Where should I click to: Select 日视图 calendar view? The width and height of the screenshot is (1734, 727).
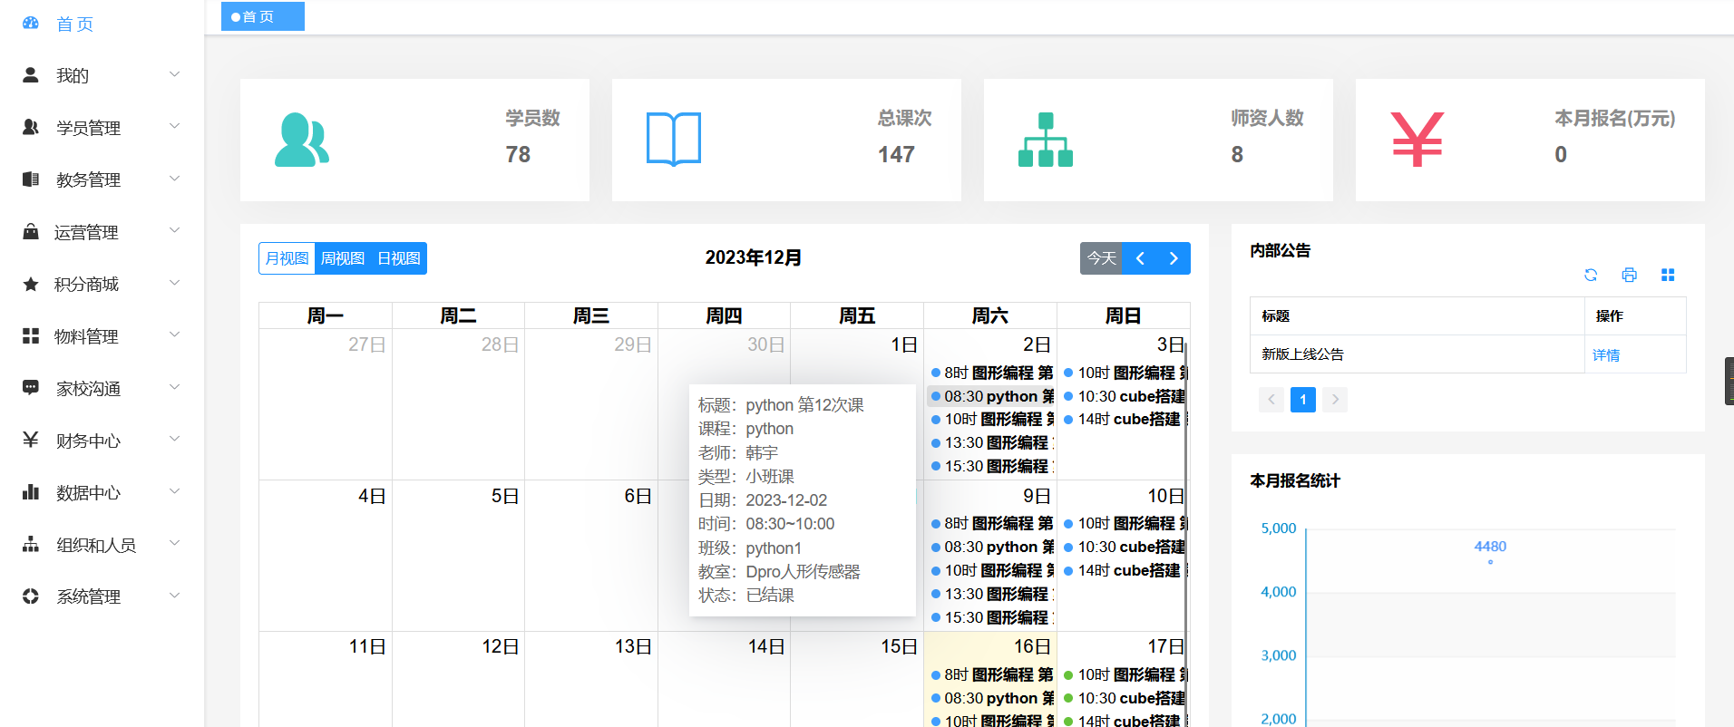pos(399,258)
